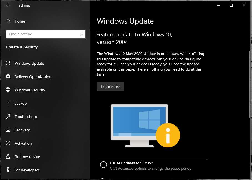Click the back arrow in Settings
Viewport: 252px width, 180px height.
pos(8,5)
